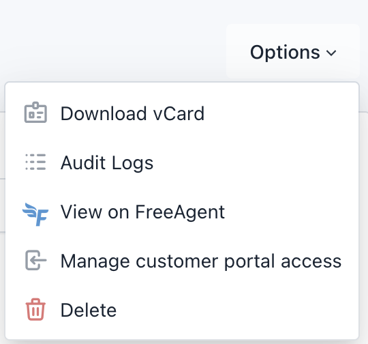Toggle the Options dropdown chevron
The image size is (368, 344).
331,53
